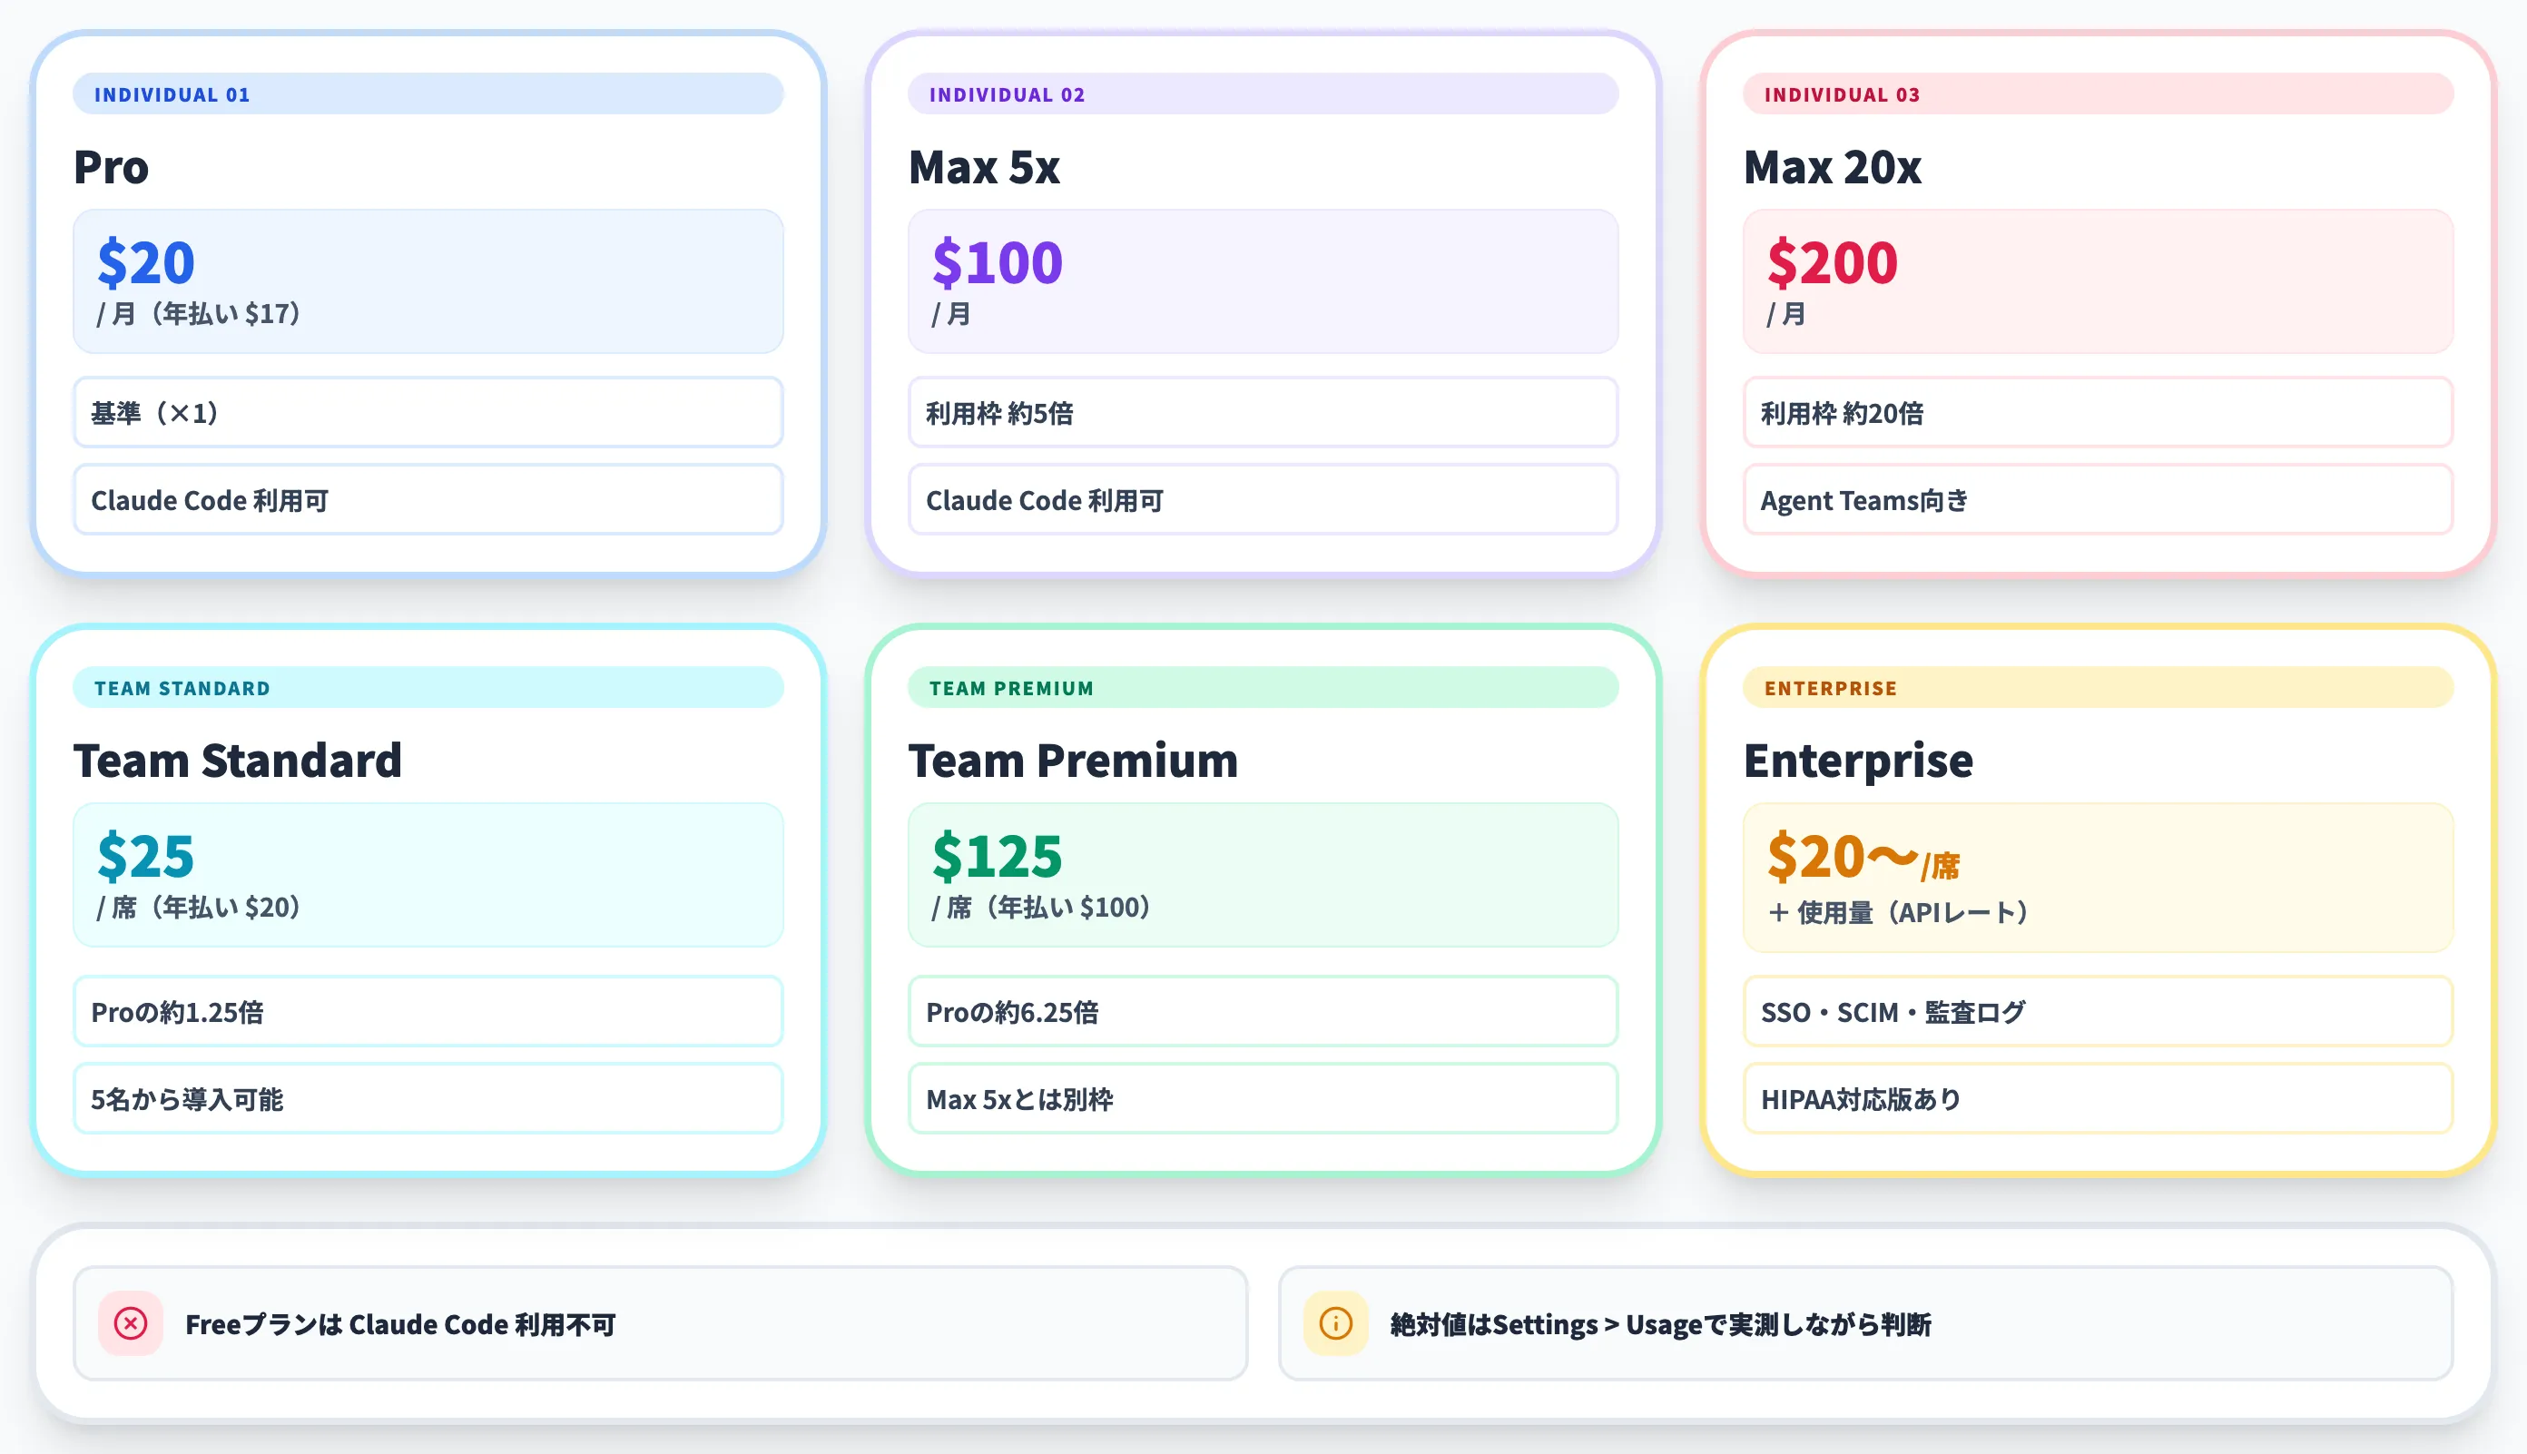The image size is (2527, 1454).
Task: Click the orange info circle icon
Action: click(x=1336, y=1323)
